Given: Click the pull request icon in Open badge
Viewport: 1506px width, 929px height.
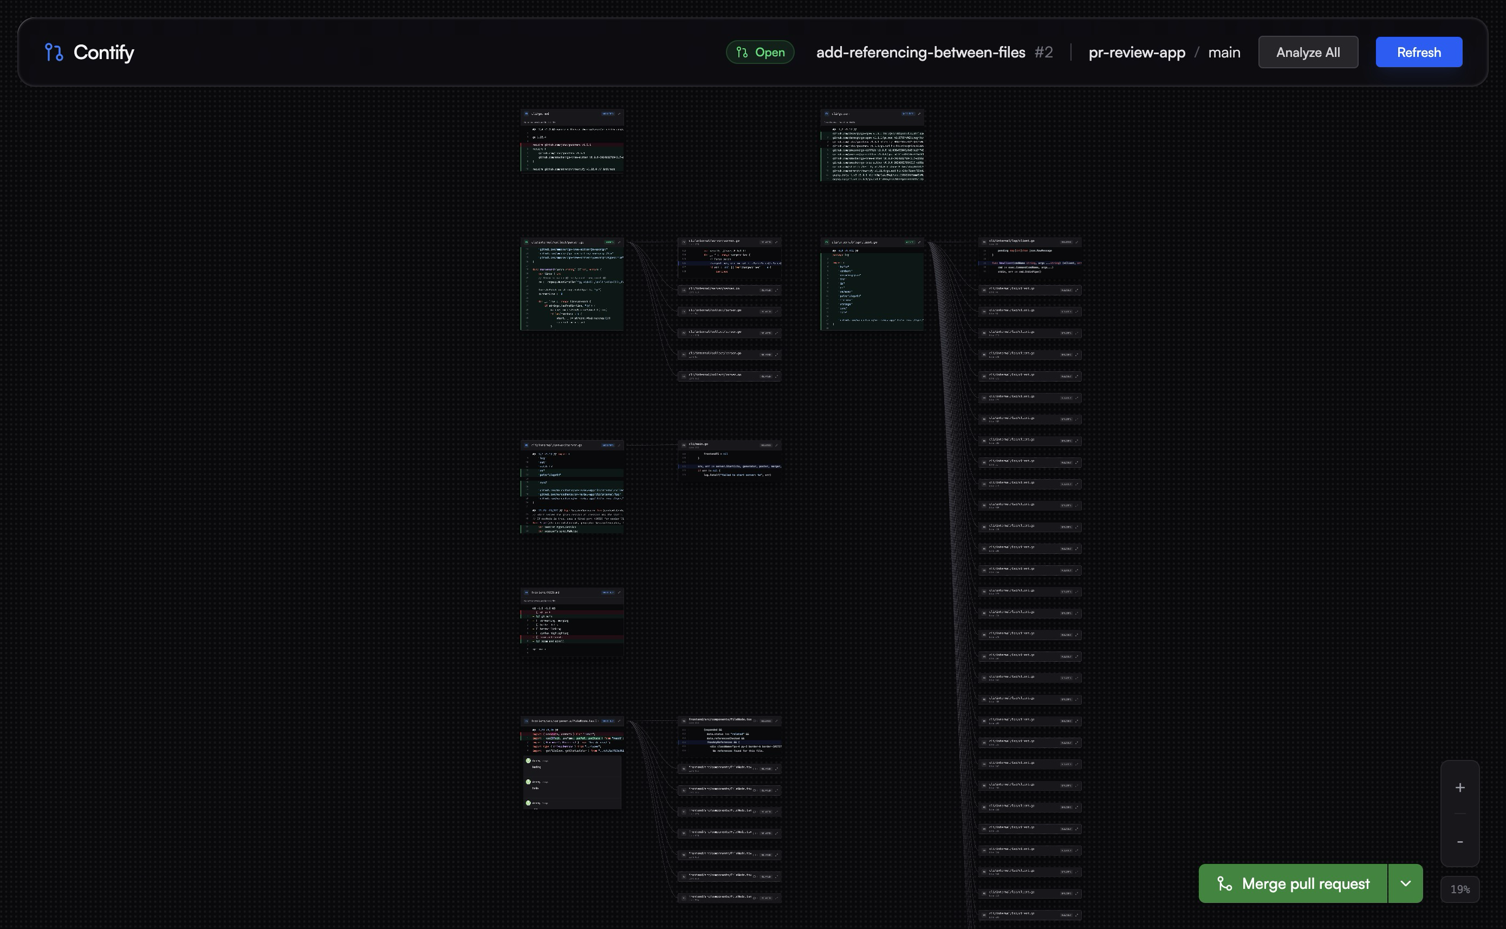Looking at the screenshot, I should [742, 52].
